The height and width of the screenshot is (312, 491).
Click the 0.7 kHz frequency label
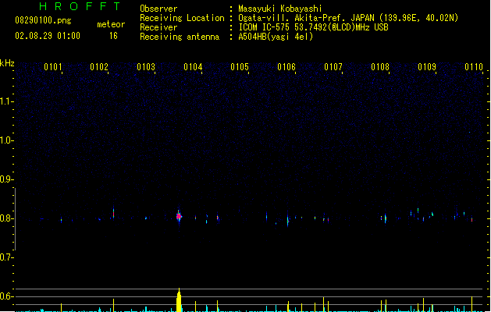(x=6, y=257)
